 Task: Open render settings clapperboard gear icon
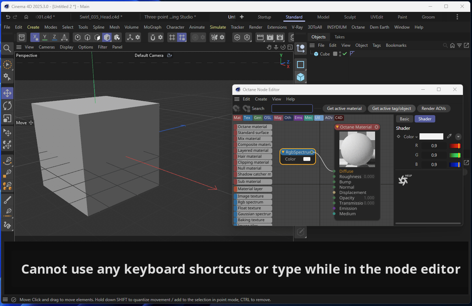(280, 37)
